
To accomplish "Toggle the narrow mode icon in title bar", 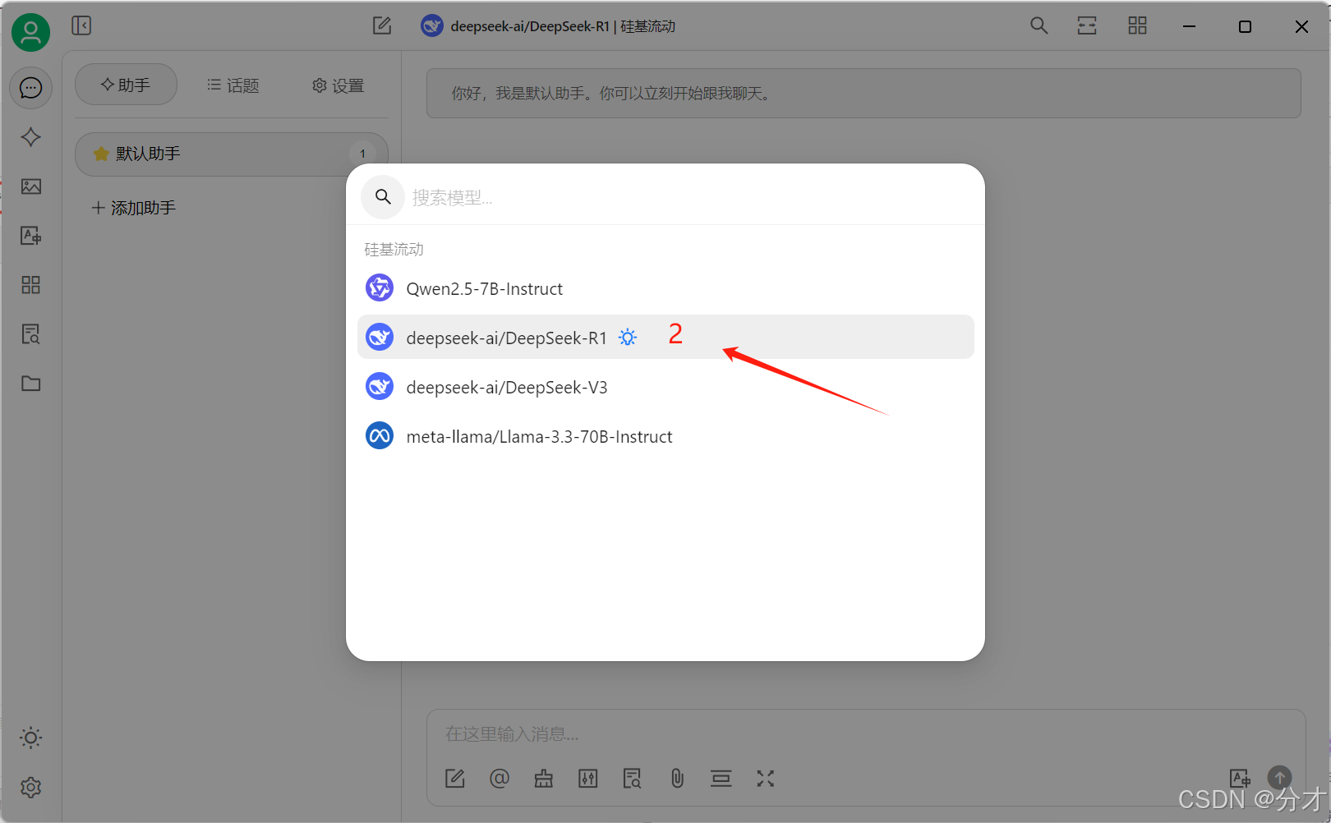I will 1087,25.
